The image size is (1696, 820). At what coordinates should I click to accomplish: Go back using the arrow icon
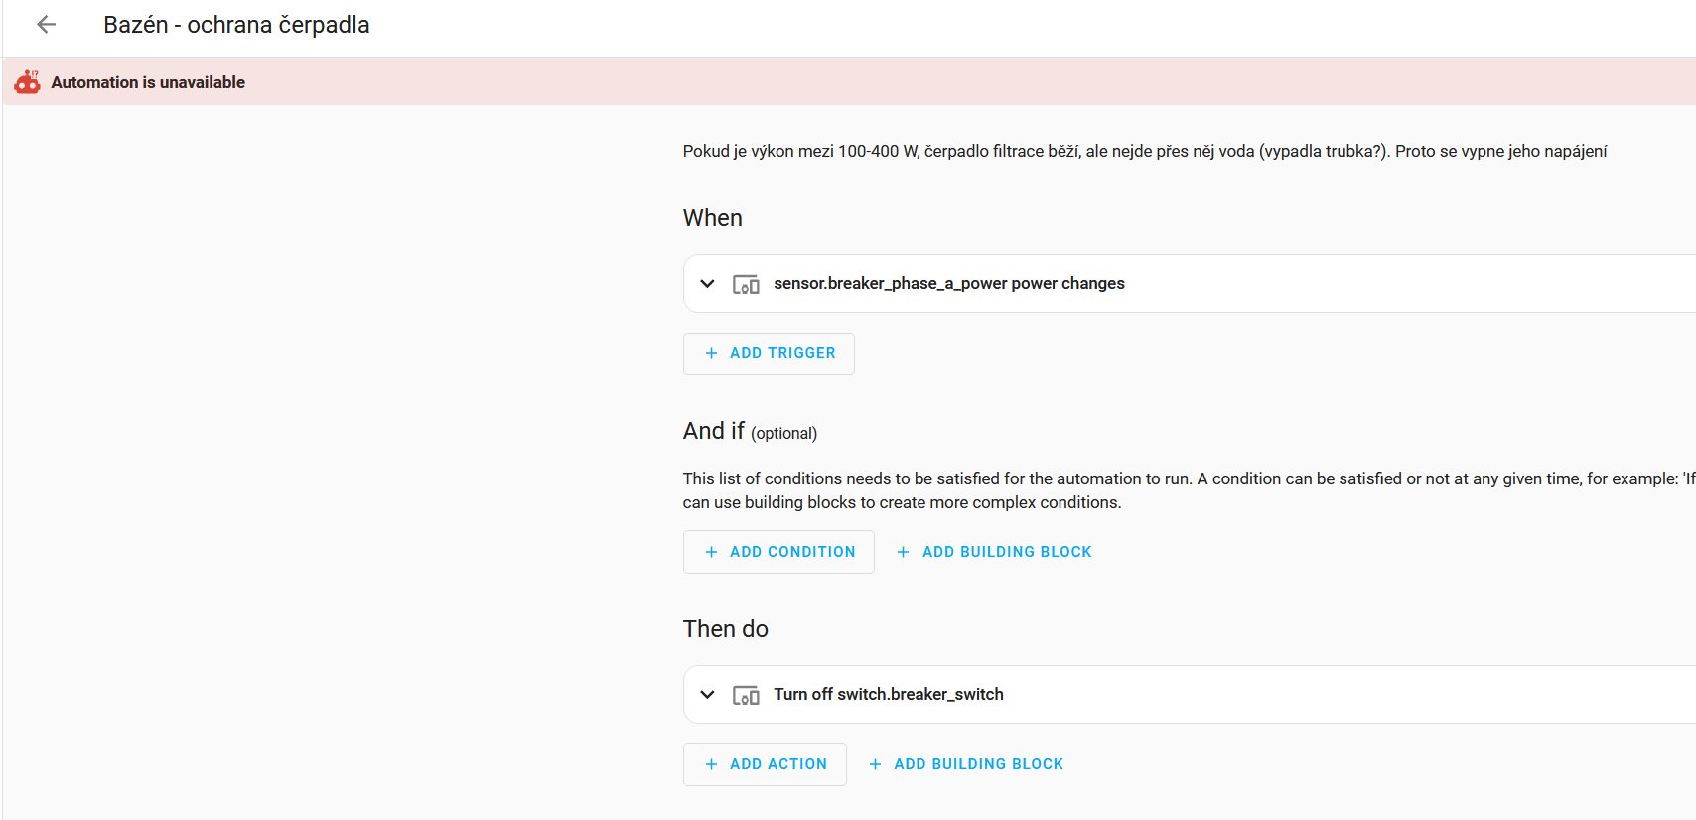point(46,25)
